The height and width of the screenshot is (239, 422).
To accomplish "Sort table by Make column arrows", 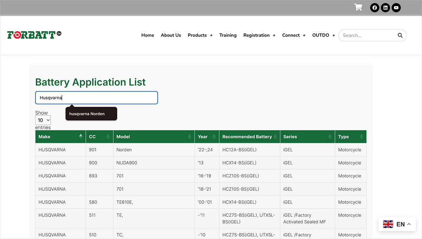I will tap(81, 137).
